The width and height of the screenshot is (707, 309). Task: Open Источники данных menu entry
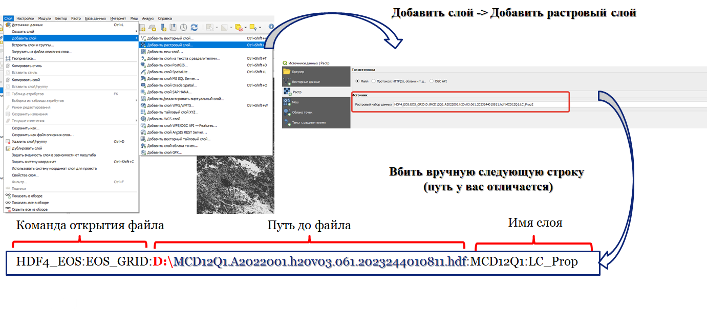tap(71, 25)
